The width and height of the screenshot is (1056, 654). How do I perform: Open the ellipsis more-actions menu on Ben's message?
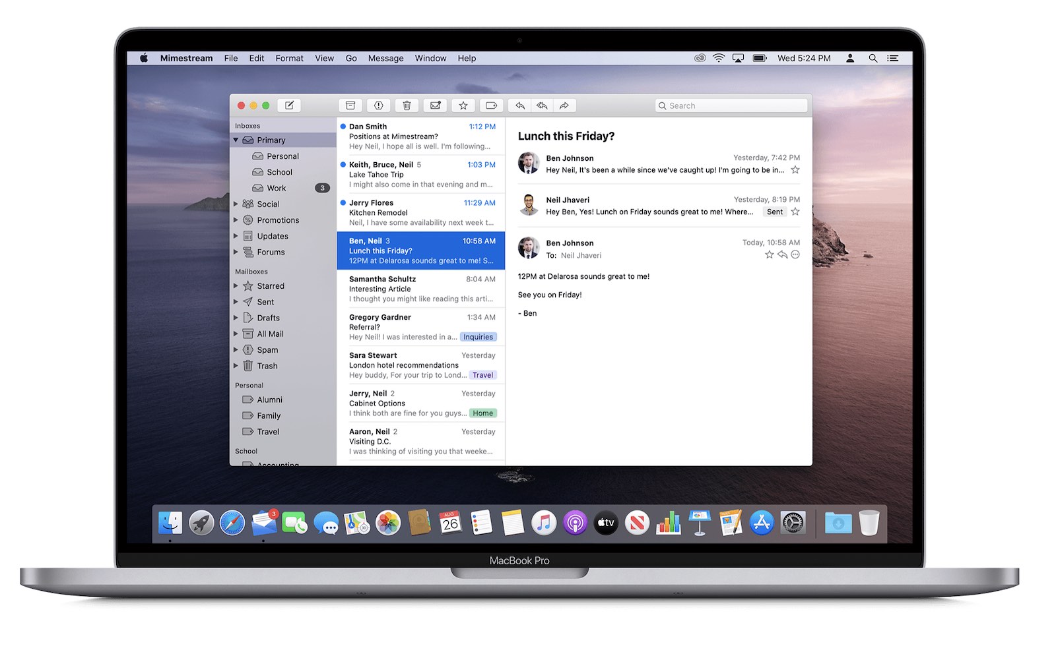tap(795, 254)
